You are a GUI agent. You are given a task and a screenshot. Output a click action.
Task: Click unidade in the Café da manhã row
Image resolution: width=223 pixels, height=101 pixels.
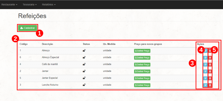pyautogui.click(x=107, y=64)
